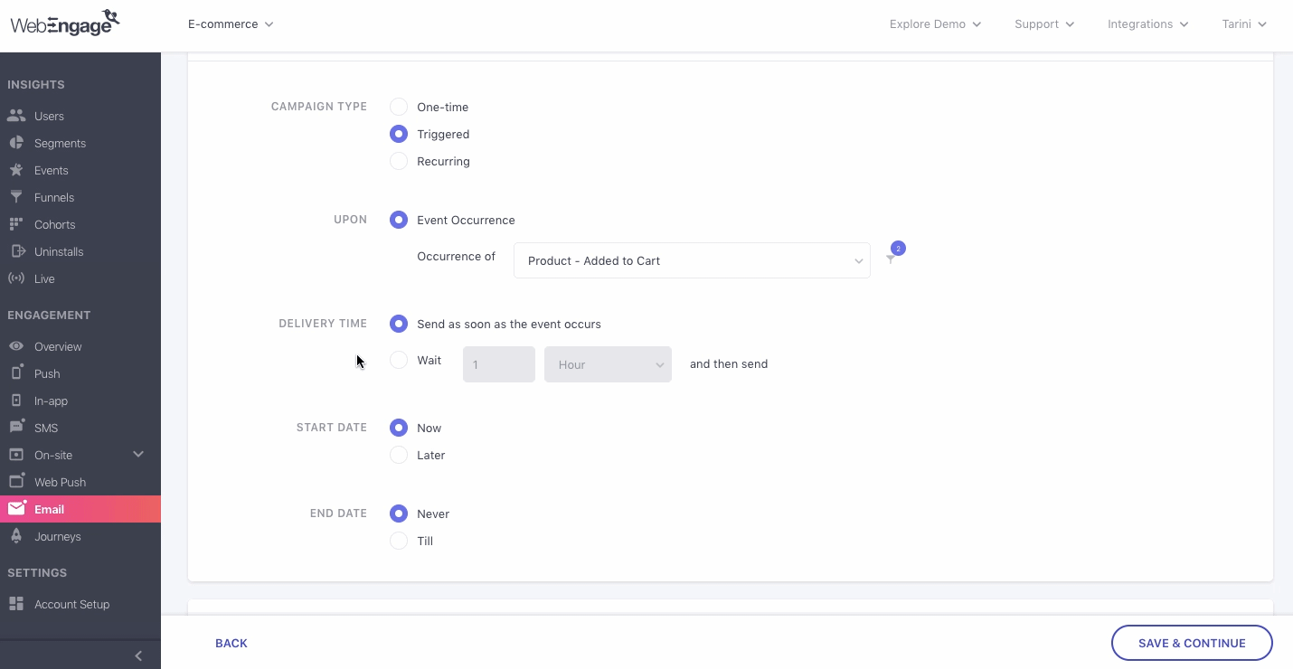Click the Email envelope icon
This screenshot has width=1293, height=669.
coord(16,508)
